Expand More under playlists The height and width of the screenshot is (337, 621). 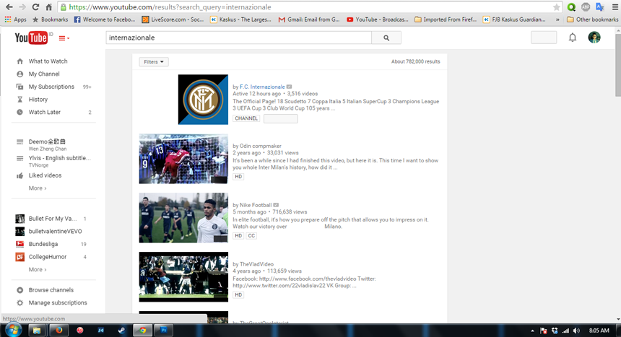(x=38, y=188)
